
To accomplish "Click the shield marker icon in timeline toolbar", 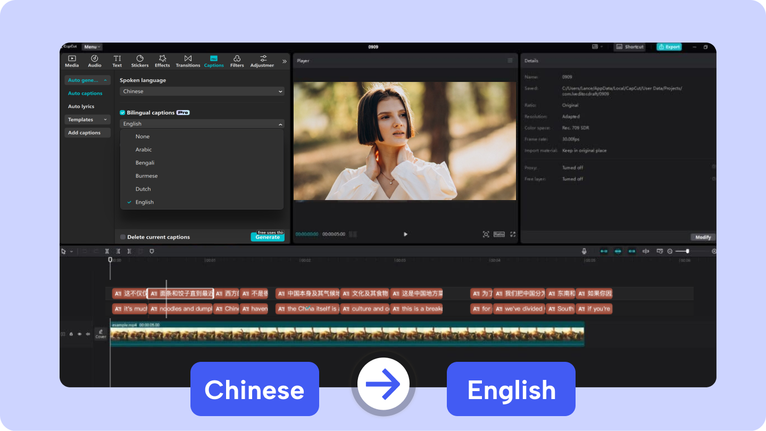I will [152, 251].
